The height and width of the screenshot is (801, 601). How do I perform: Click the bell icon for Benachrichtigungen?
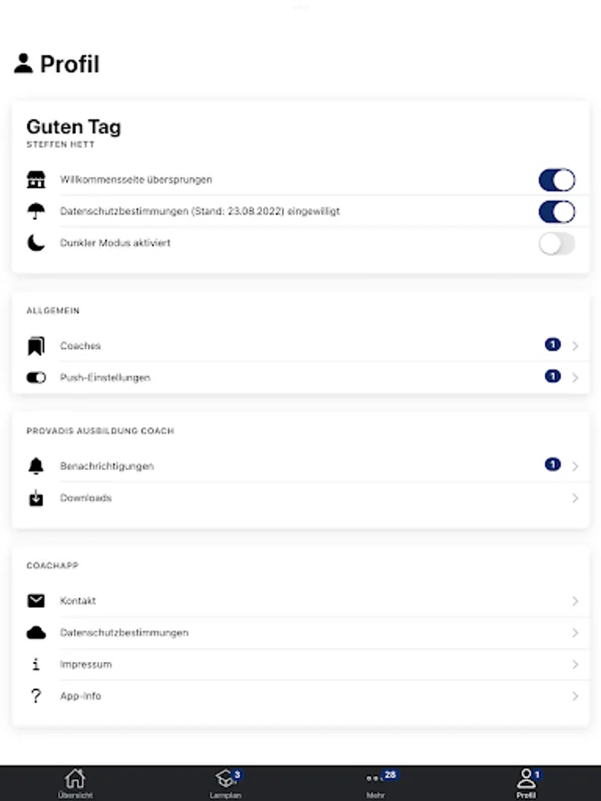(36, 466)
